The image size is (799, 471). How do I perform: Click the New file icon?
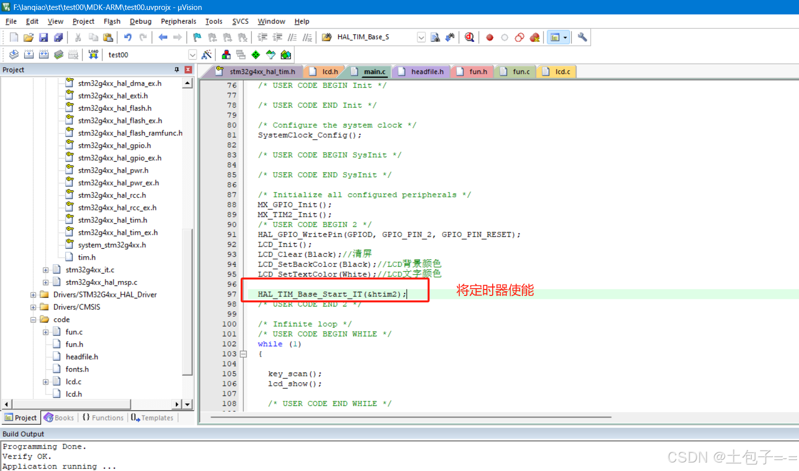(x=14, y=37)
